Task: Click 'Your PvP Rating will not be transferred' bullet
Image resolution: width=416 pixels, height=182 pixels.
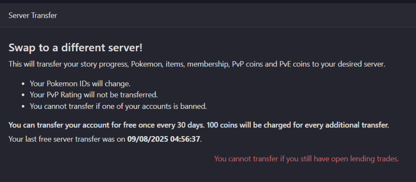Action: pos(94,95)
